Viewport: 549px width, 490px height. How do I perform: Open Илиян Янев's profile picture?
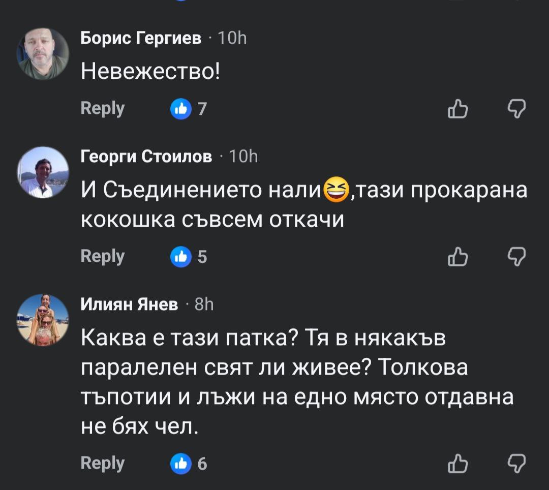pyautogui.click(x=43, y=319)
